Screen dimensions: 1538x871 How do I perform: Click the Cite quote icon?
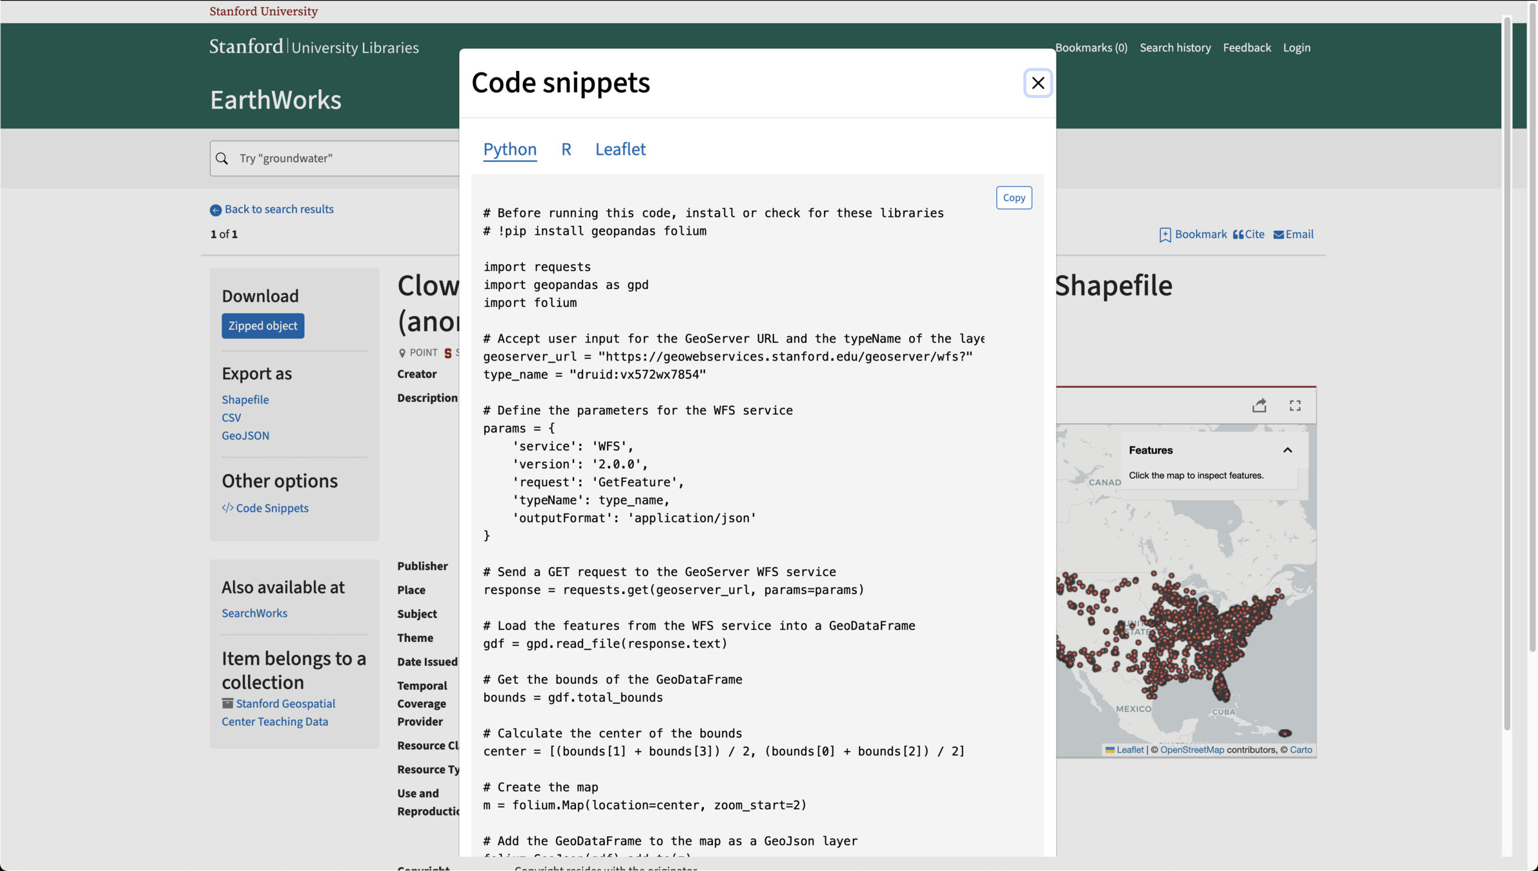(1238, 235)
